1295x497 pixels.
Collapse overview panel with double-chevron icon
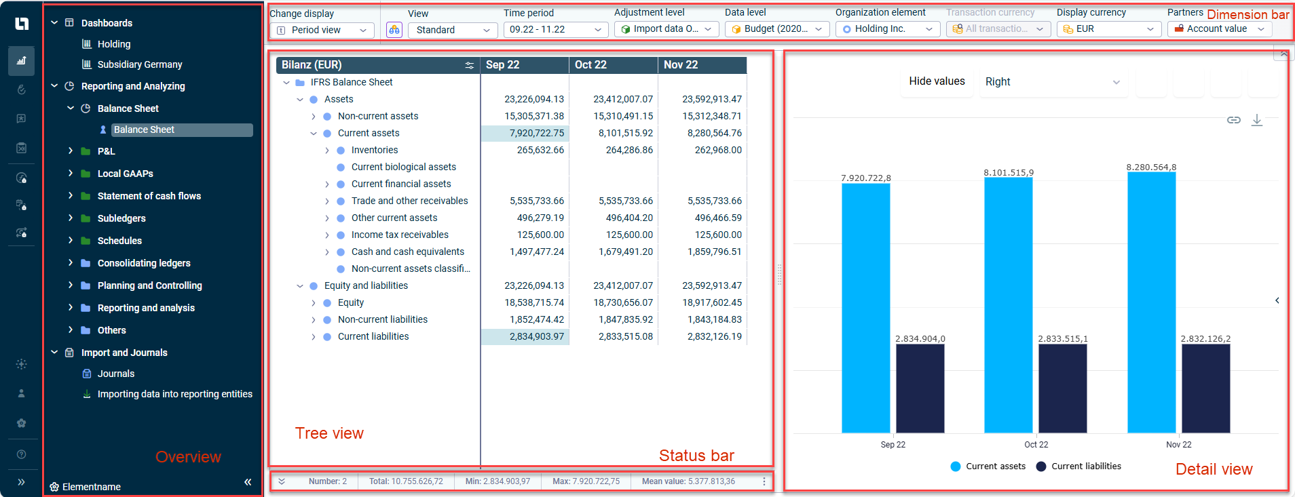tap(248, 482)
